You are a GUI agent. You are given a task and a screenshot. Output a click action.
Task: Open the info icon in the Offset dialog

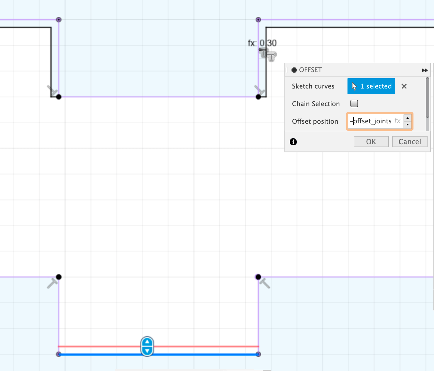point(293,142)
